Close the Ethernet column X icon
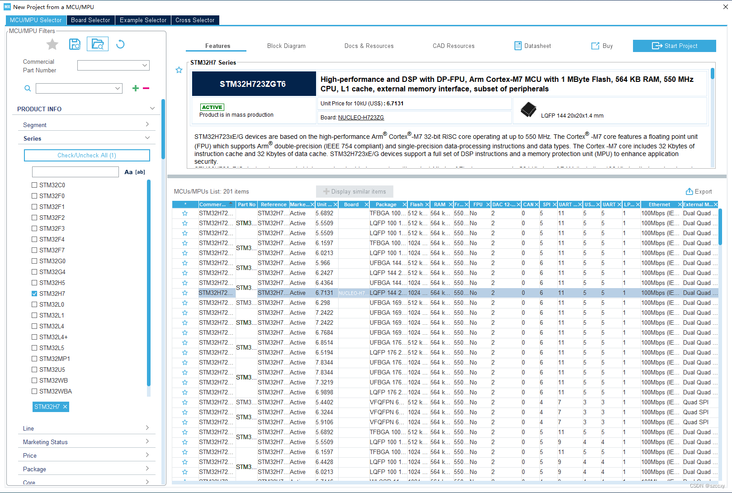 point(680,204)
